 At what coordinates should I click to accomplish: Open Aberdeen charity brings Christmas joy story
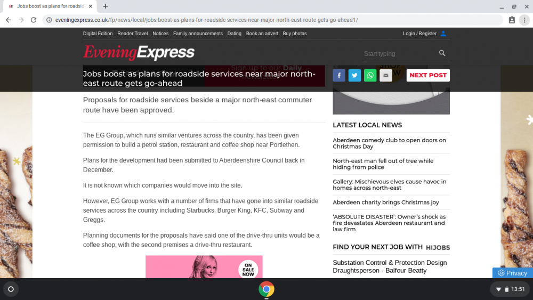tap(386, 202)
